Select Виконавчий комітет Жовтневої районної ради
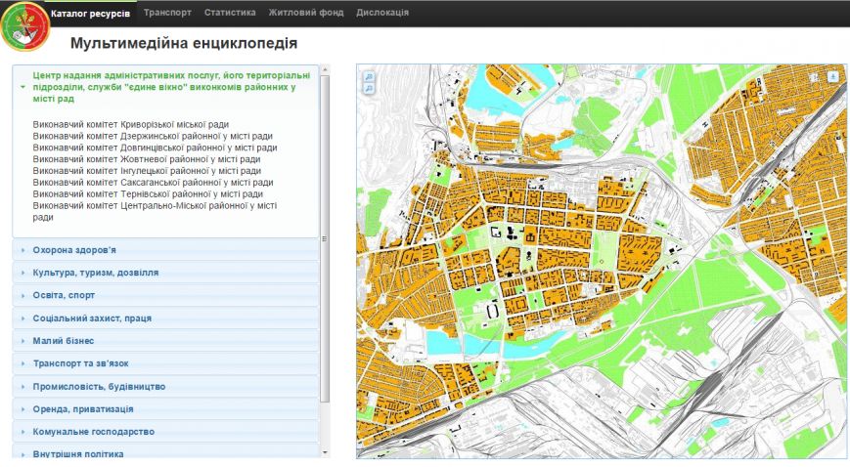The height and width of the screenshot is (467, 850). point(147,159)
